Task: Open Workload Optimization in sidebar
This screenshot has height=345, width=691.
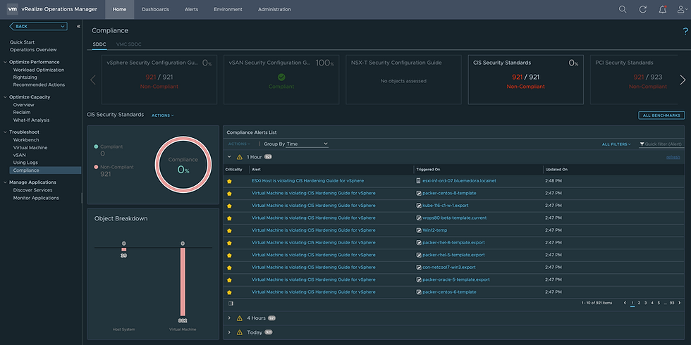Action: [x=39, y=70]
